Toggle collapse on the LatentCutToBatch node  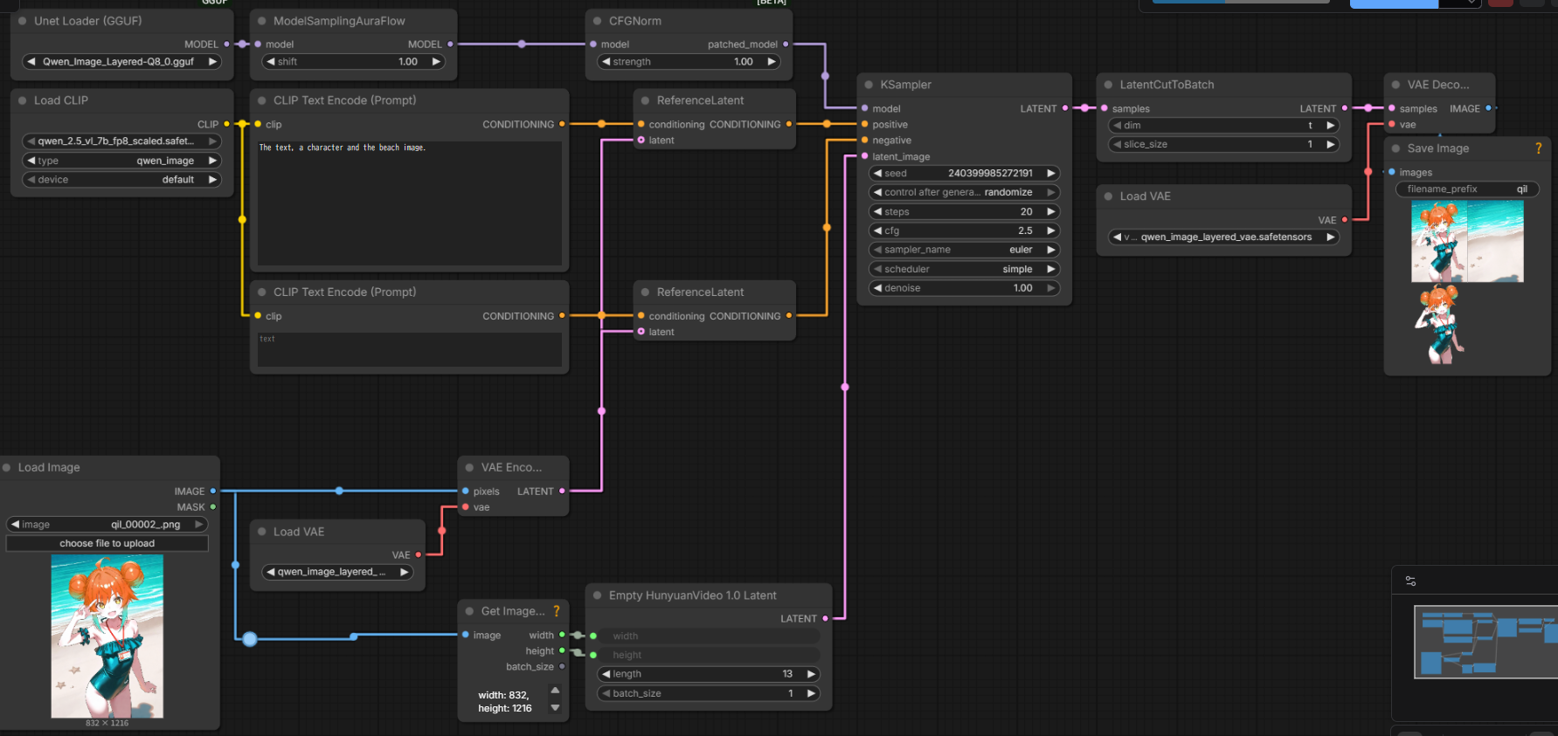pyautogui.click(x=1108, y=85)
